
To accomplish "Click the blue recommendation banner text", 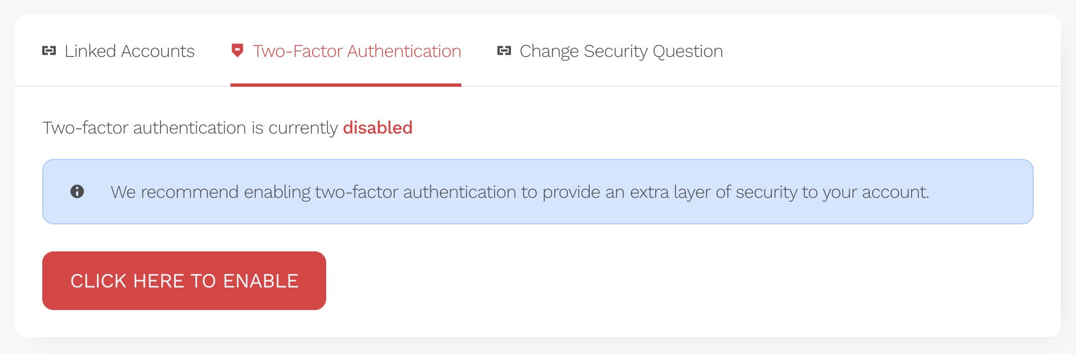I will (x=519, y=192).
